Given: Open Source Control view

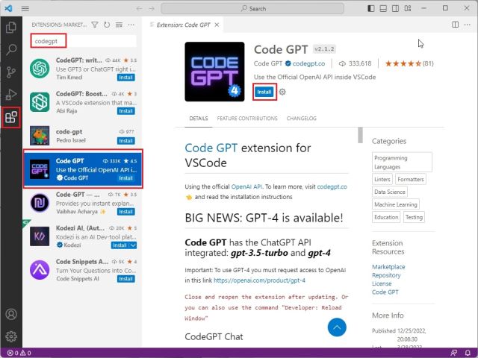Looking at the screenshot, I should click(x=11, y=72).
